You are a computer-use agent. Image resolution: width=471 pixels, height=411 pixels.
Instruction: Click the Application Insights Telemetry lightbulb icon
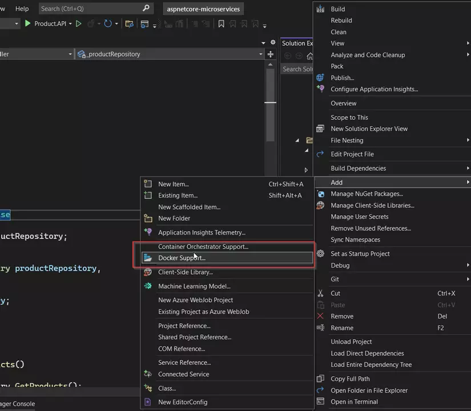click(x=148, y=232)
